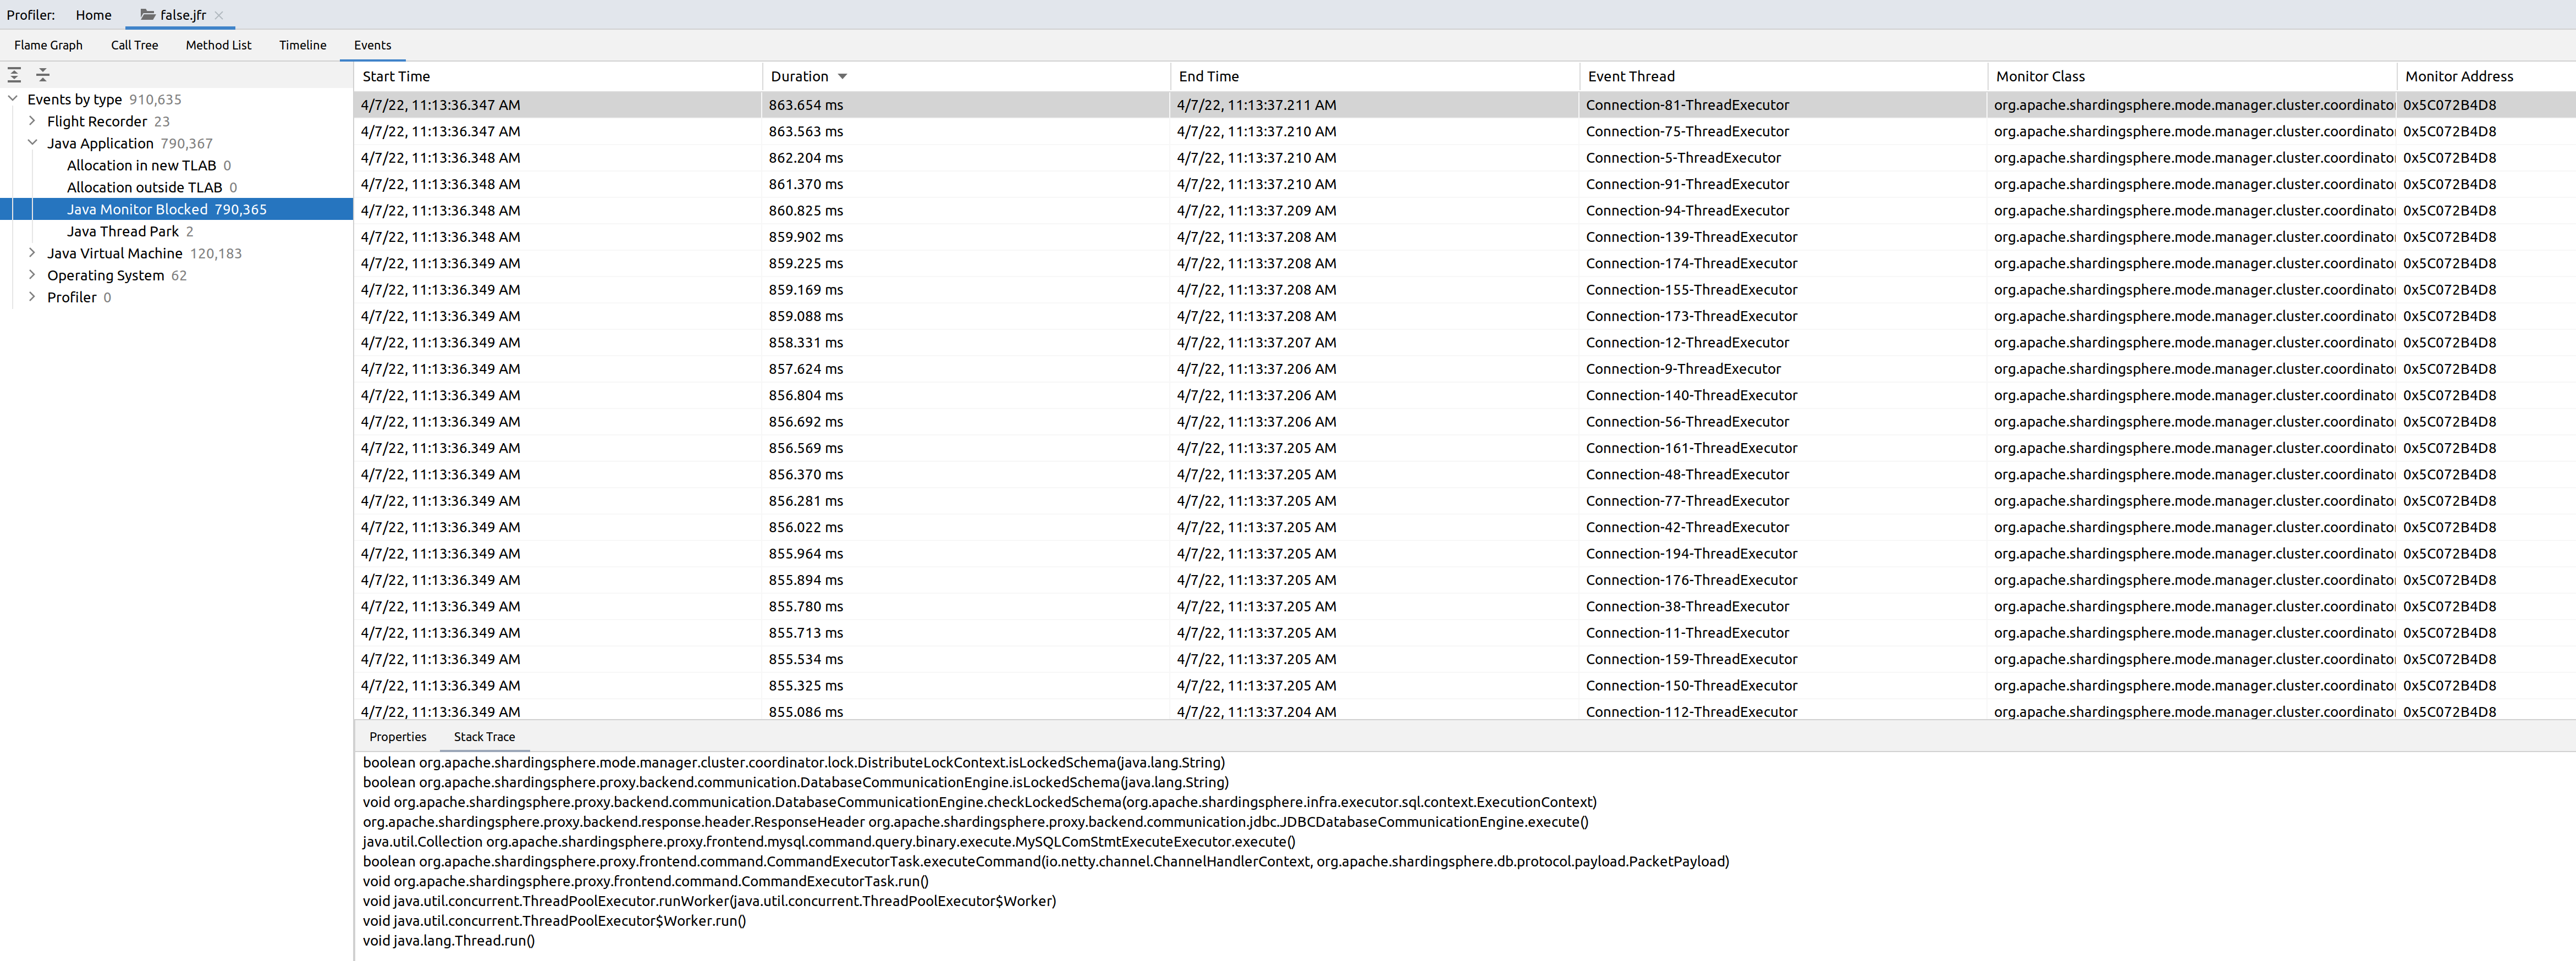Select row for Connection-75-ThreadExecutor

(x=1465, y=131)
